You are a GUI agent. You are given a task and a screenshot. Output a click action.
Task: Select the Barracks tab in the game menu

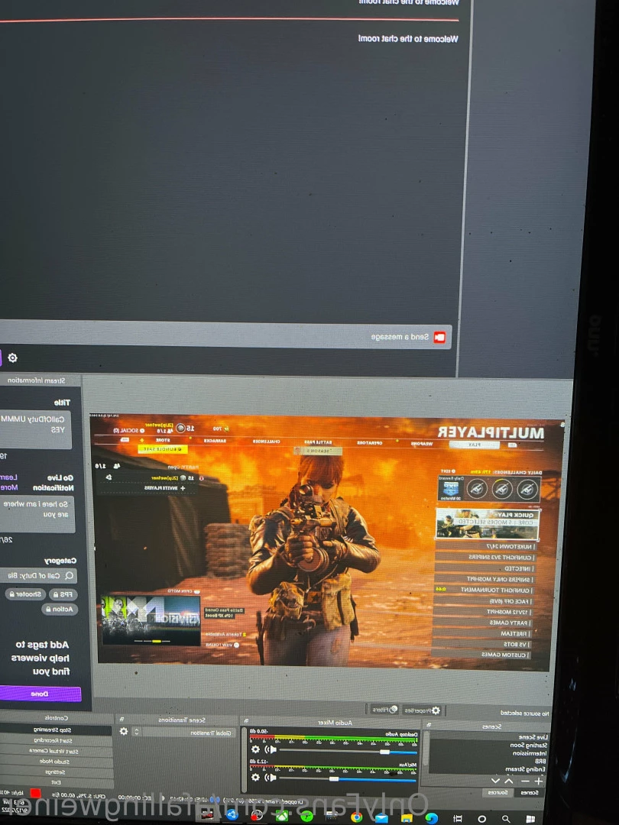215,441
